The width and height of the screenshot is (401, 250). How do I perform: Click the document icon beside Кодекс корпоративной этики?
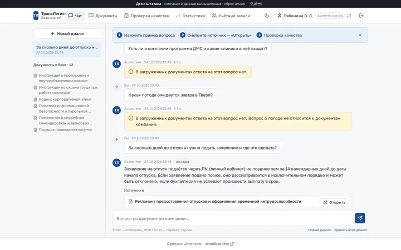pos(35,99)
